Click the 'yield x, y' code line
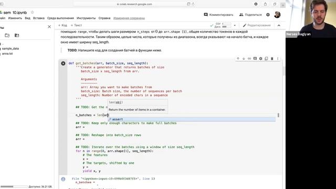 (91, 171)
